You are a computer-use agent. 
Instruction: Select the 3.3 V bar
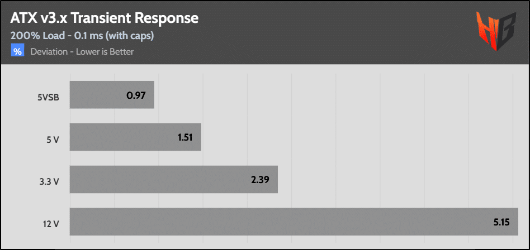[174, 179]
